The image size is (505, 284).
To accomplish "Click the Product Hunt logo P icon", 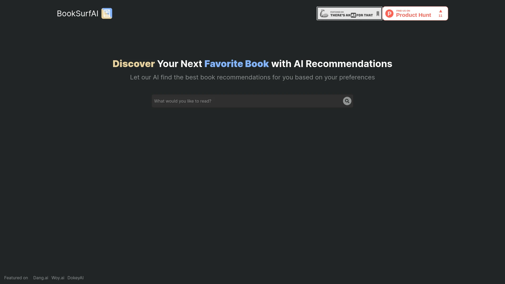I will [x=389, y=13].
